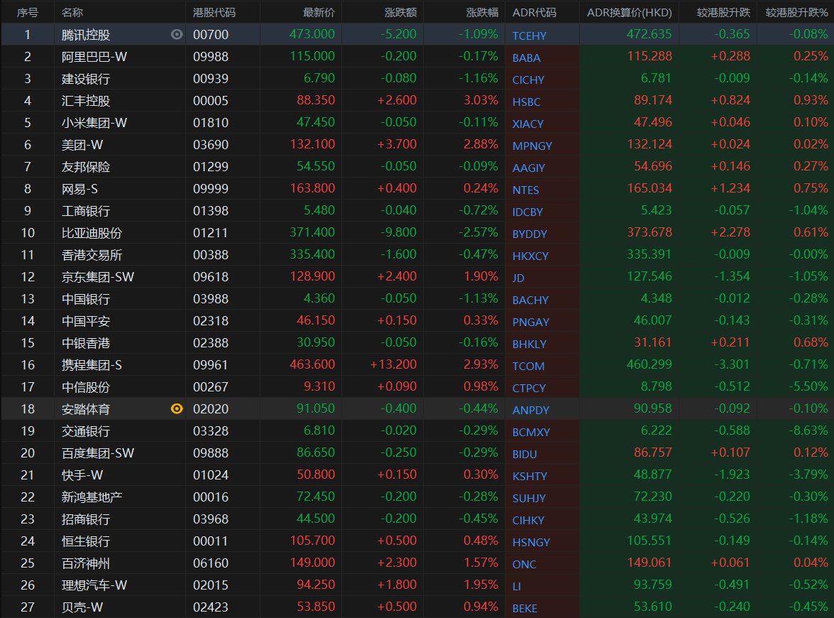The width and height of the screenshot is (834, 618).
Task: Sort by ADR换算价(HKD) column header
Action: coord(629,12)
